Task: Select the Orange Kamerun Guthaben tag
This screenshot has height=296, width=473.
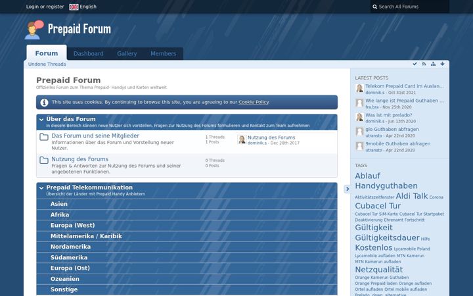Action: tap(382, 278)
